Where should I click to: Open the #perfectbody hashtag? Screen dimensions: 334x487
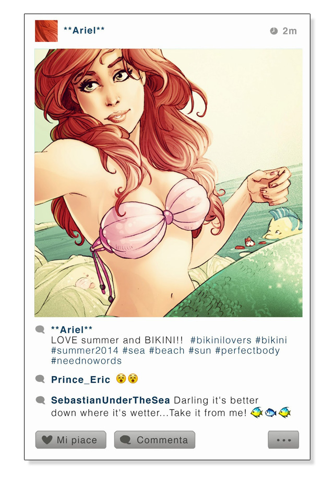[x=247, y=351]
